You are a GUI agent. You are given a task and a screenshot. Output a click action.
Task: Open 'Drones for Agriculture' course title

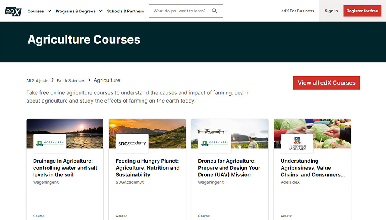(229, 168)
